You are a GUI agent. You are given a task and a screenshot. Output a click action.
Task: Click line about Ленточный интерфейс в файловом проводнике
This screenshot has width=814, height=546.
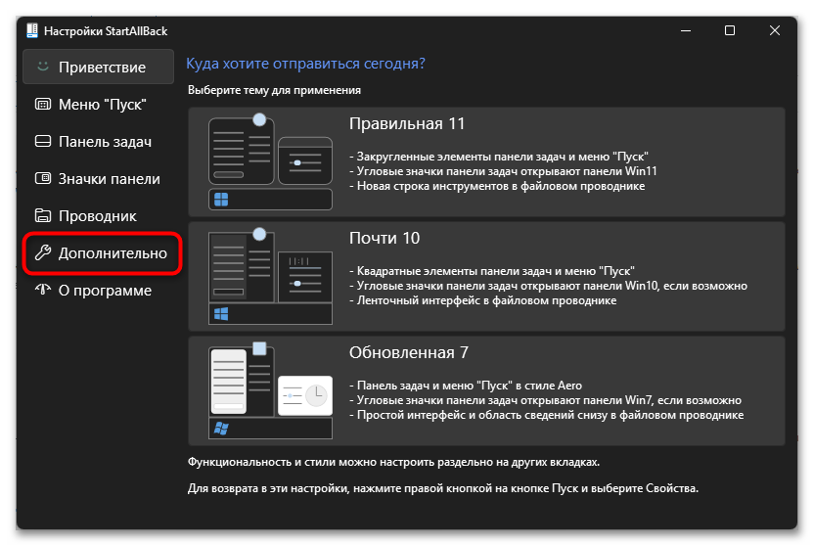482,300
